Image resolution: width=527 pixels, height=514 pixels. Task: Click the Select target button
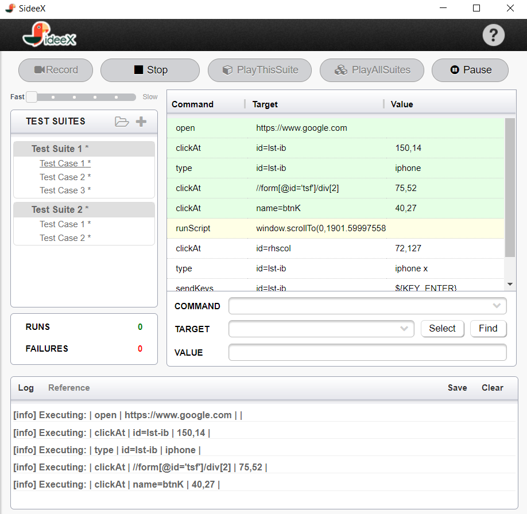click(x=442, y=329)
